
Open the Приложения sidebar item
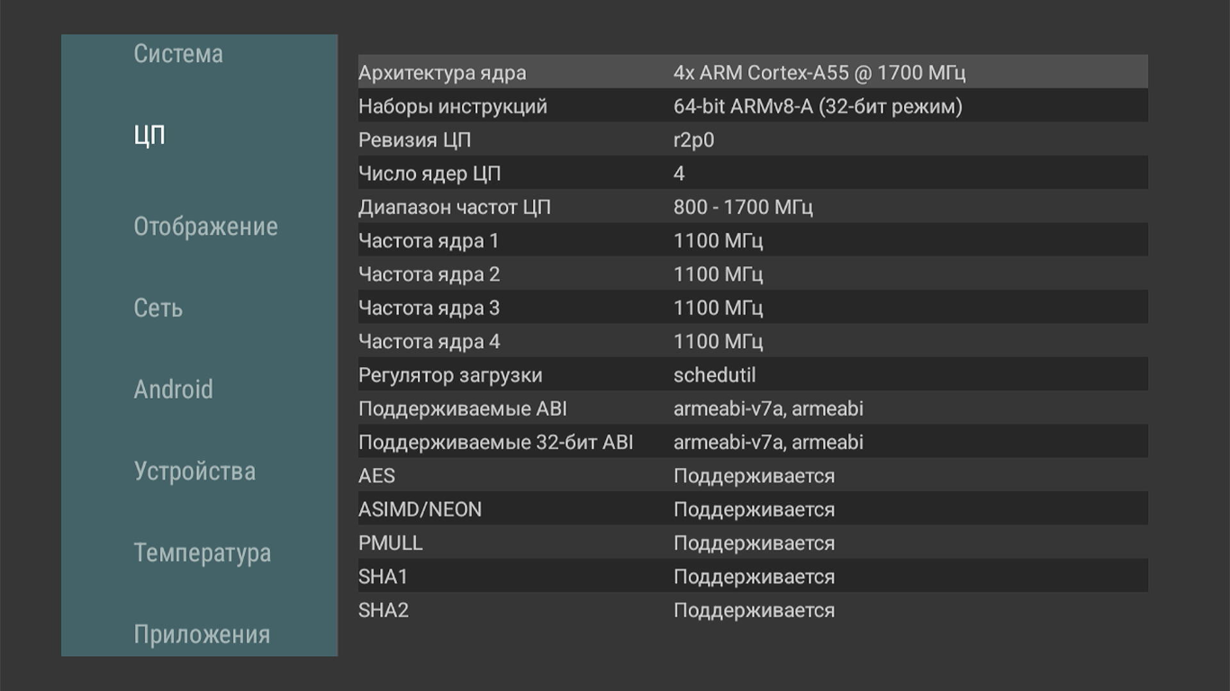pos(202,634)
